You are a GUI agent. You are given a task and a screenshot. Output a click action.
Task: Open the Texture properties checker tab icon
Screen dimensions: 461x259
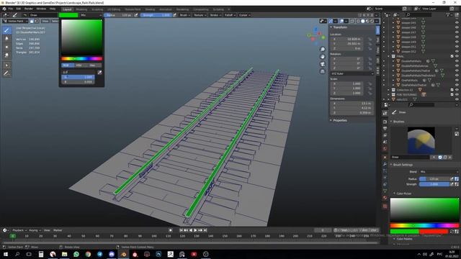(385, 206)
